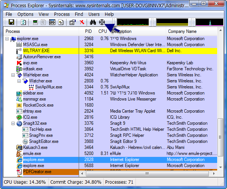The image size is (227, 189).
Task: Click the WLTRAY.EXE wireless icon
Action: (19, 51)
